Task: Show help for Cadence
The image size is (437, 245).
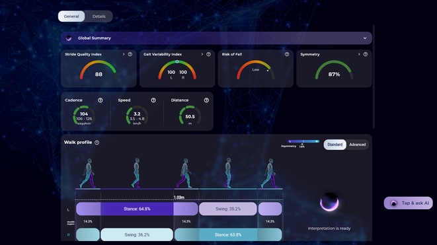Action: [100, 100]
